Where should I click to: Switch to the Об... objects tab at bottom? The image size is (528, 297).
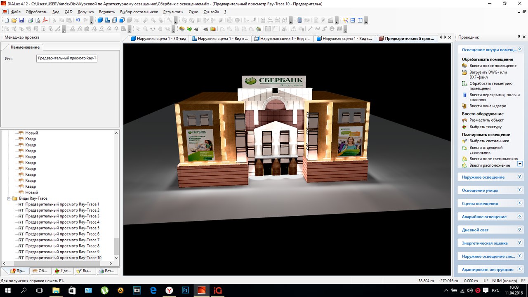click(x=40, y=271)
